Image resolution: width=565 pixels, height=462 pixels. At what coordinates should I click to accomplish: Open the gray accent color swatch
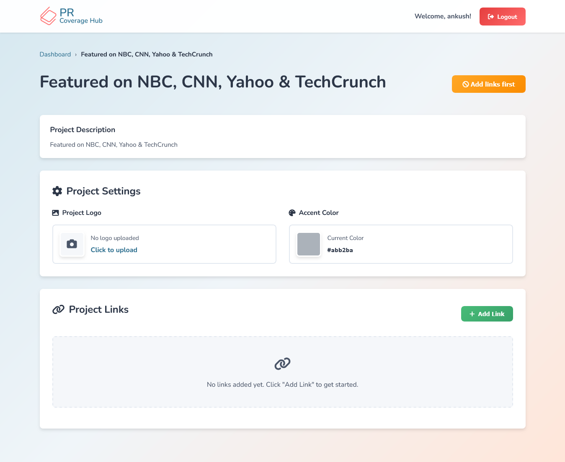pyautogui.click(x=309, y=244)
